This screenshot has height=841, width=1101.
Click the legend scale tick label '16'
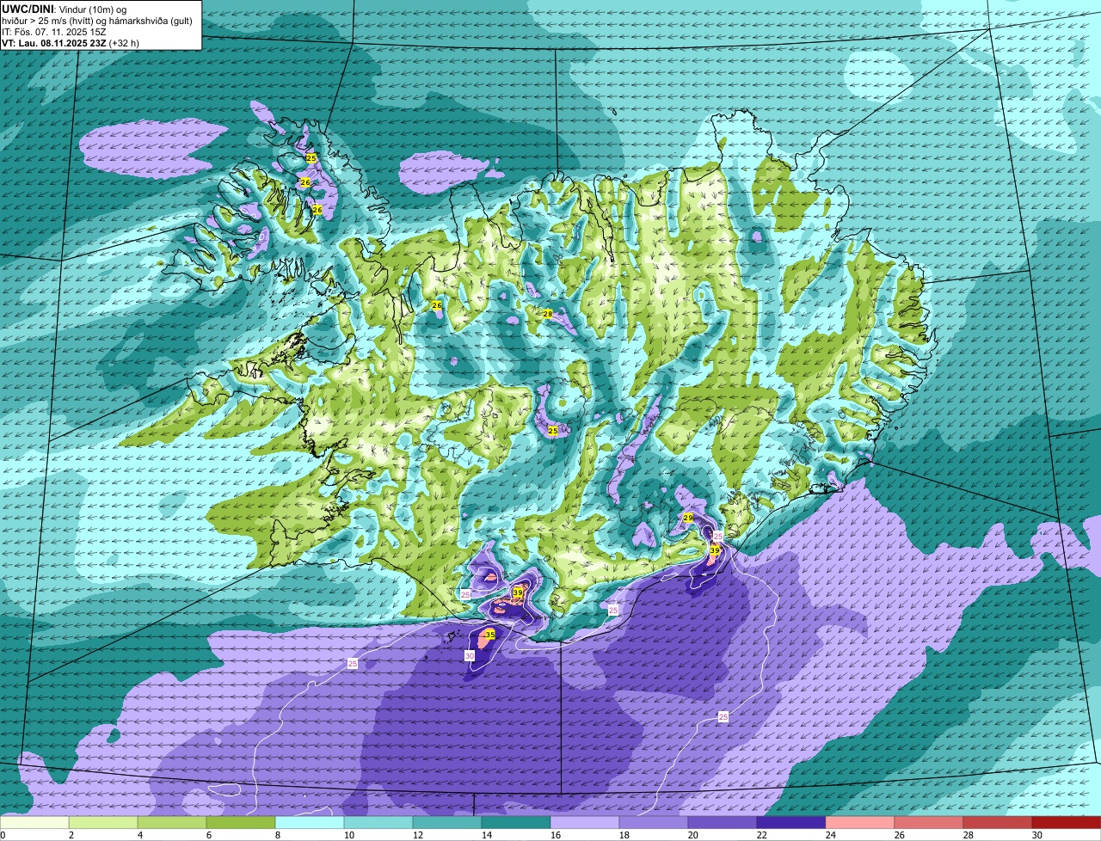(556, 835)
